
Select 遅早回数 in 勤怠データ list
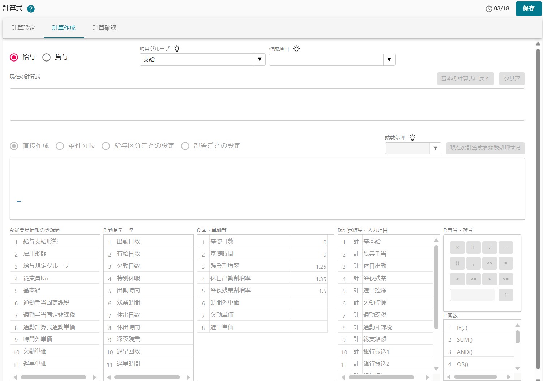[x=149, y=351]
